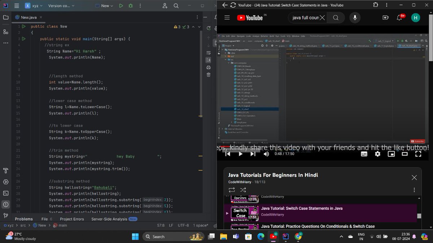Toggle theater mode in player

click(405, 154)
